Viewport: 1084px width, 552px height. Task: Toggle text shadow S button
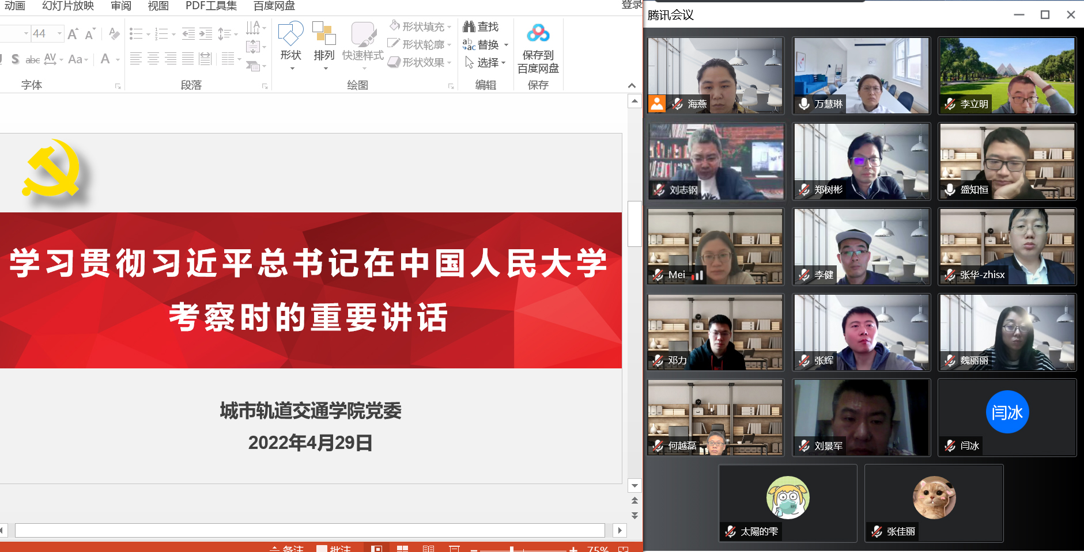point(15,59)
